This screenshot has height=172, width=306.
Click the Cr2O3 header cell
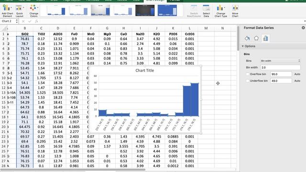pos(189,34)
